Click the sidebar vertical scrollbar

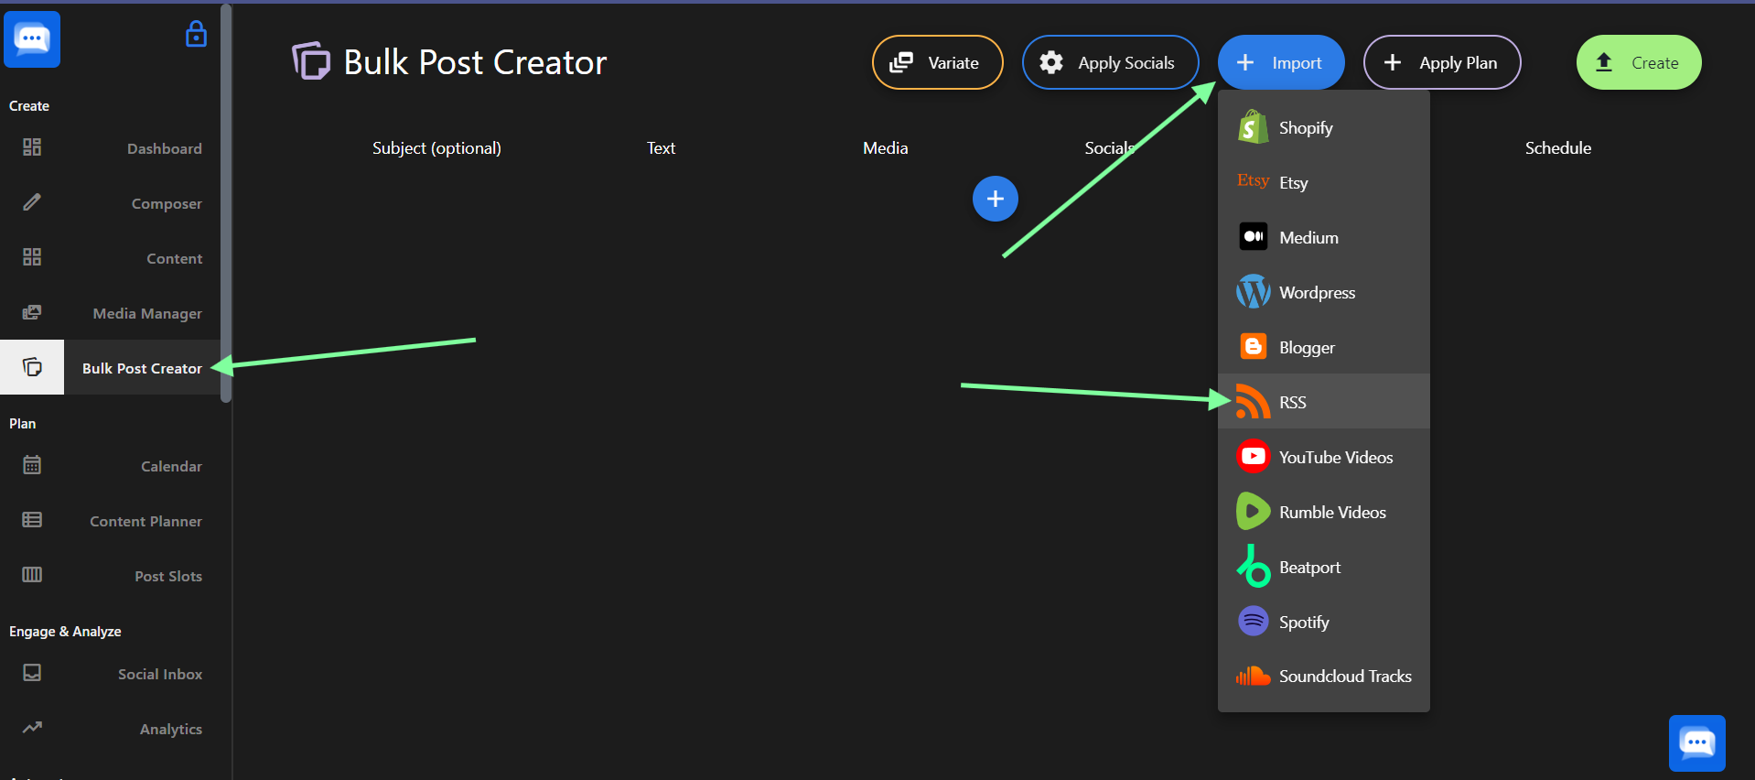pyautogui.click(x=226, y=202)
